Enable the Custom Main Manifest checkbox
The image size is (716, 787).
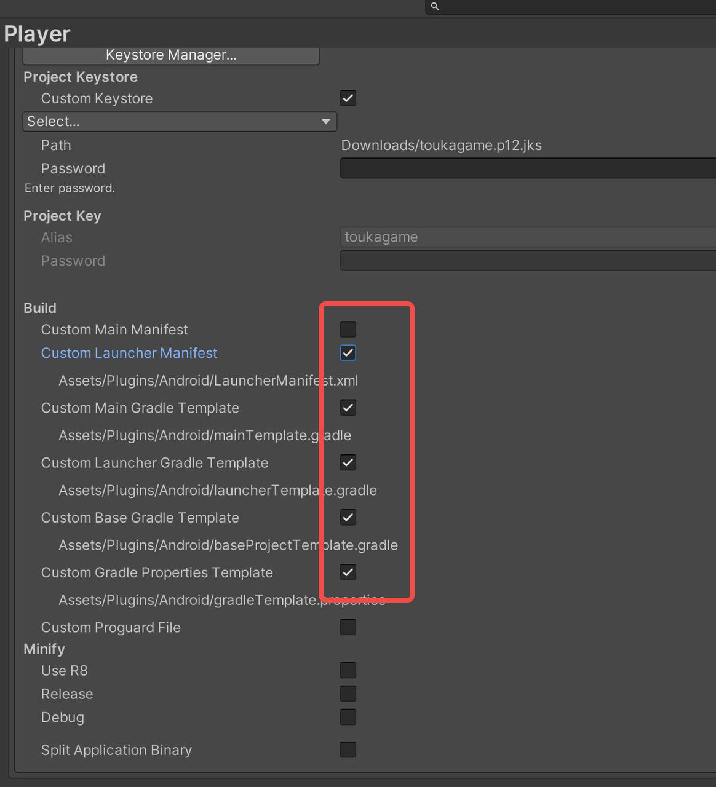[348, 330]
